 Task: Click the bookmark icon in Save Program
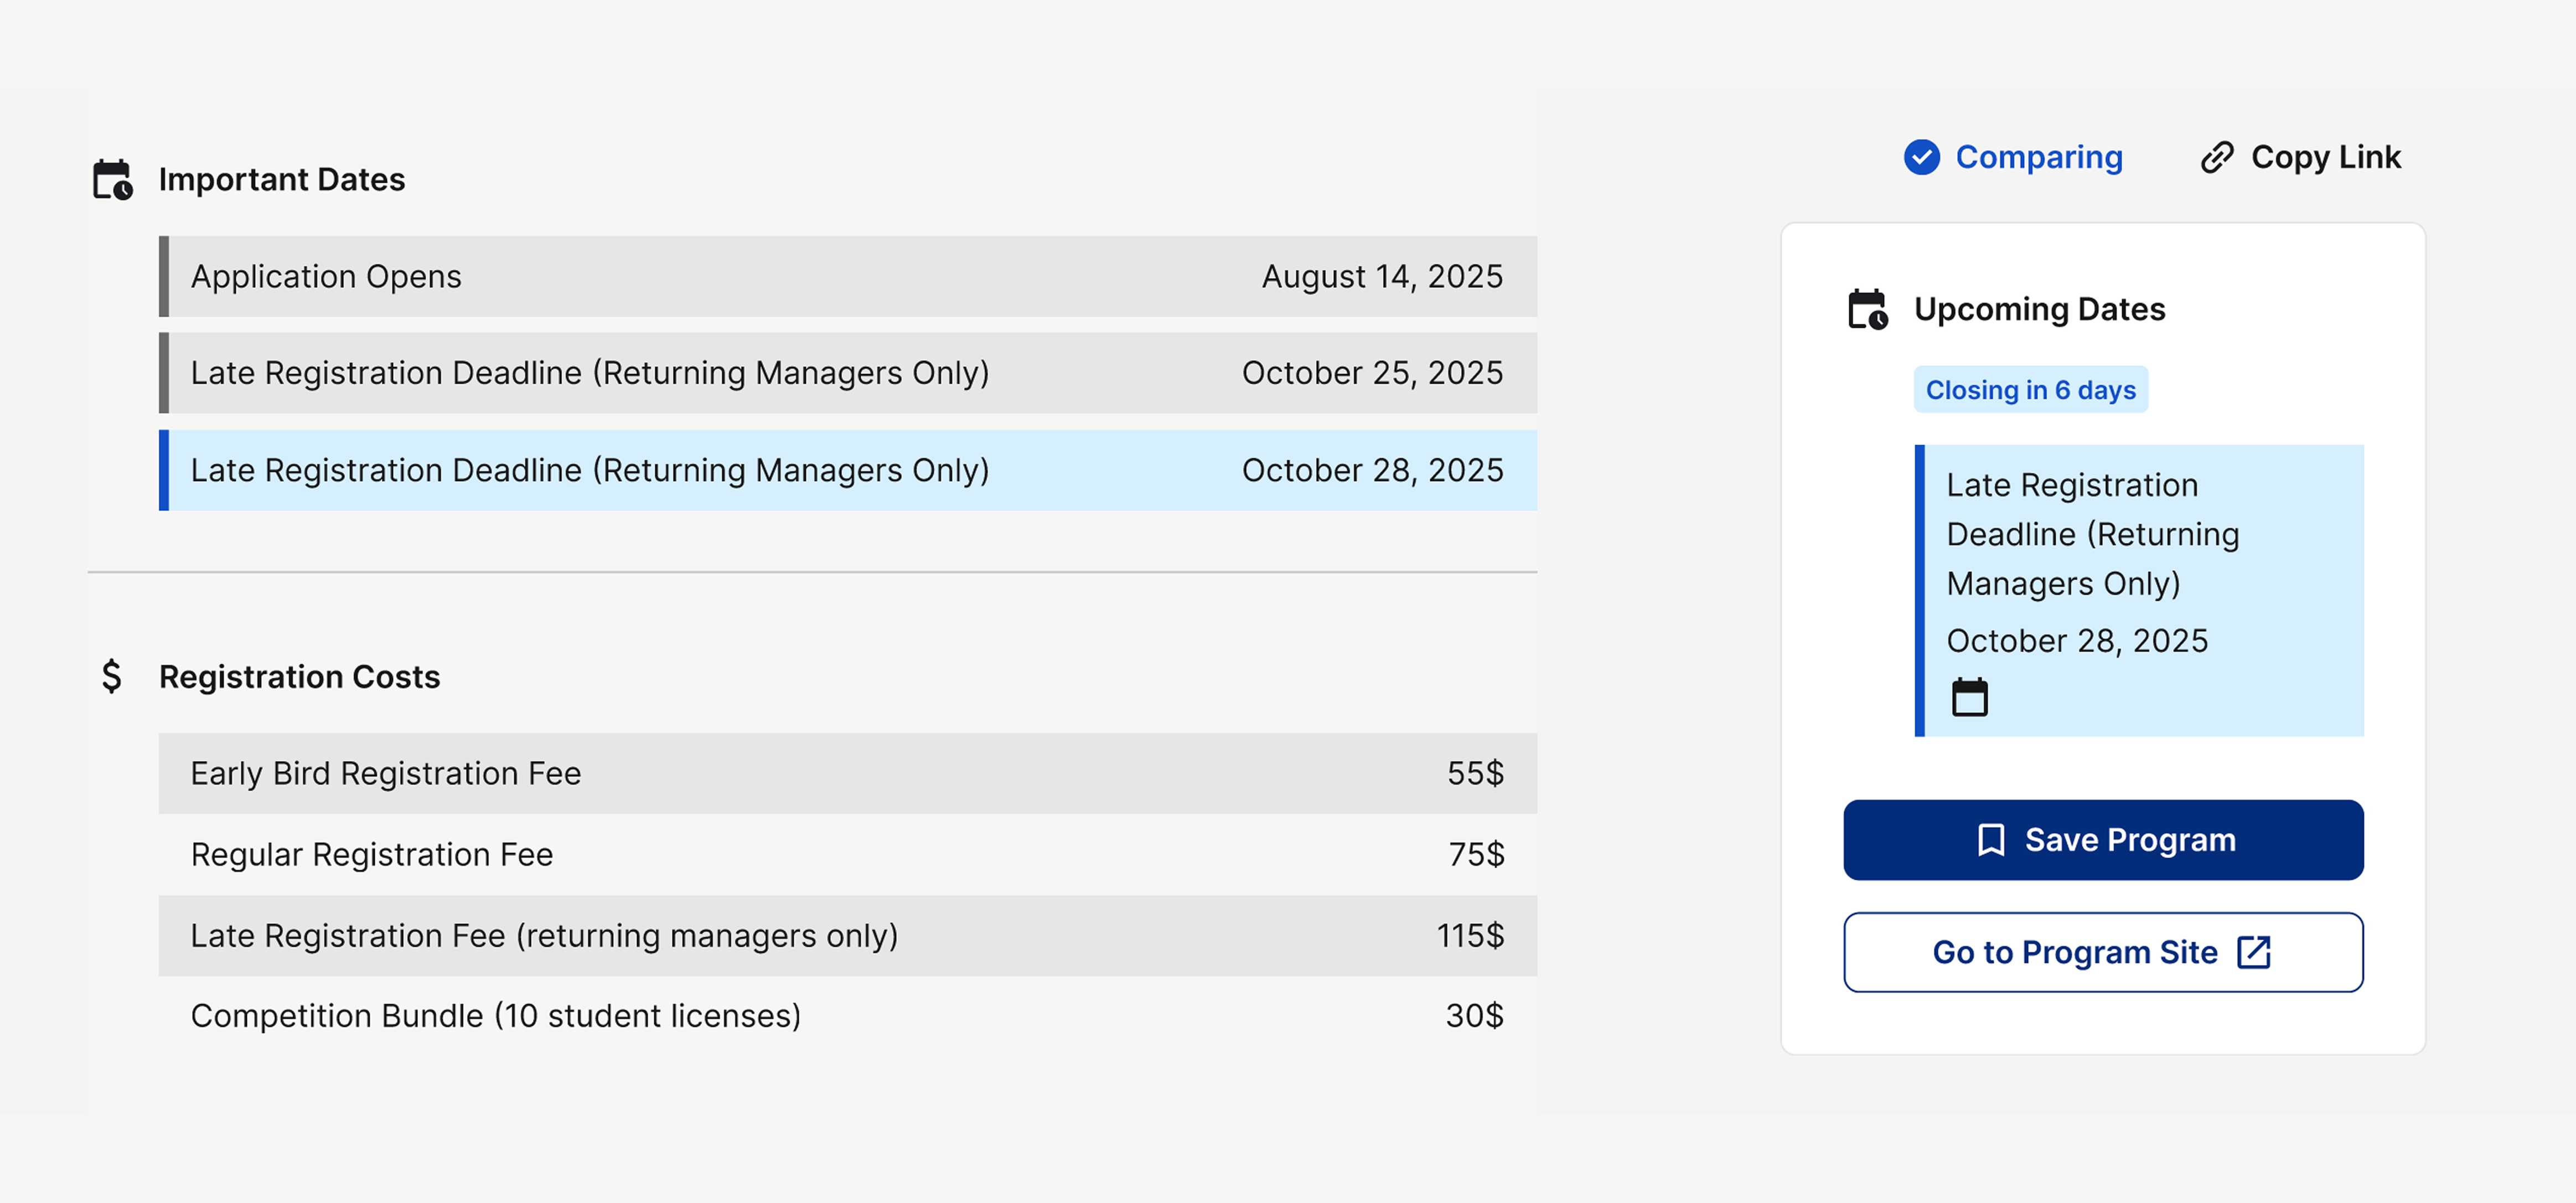click(x=1990, y=840)
